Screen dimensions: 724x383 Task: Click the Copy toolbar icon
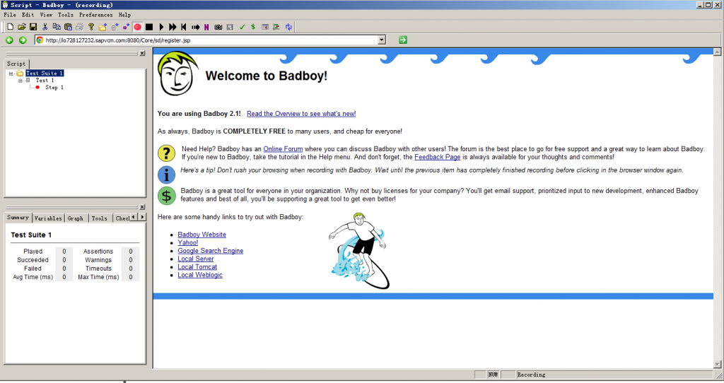coord(57,27)
